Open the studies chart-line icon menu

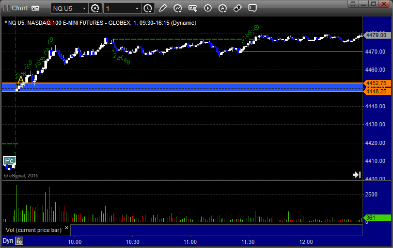coord(178,9)
